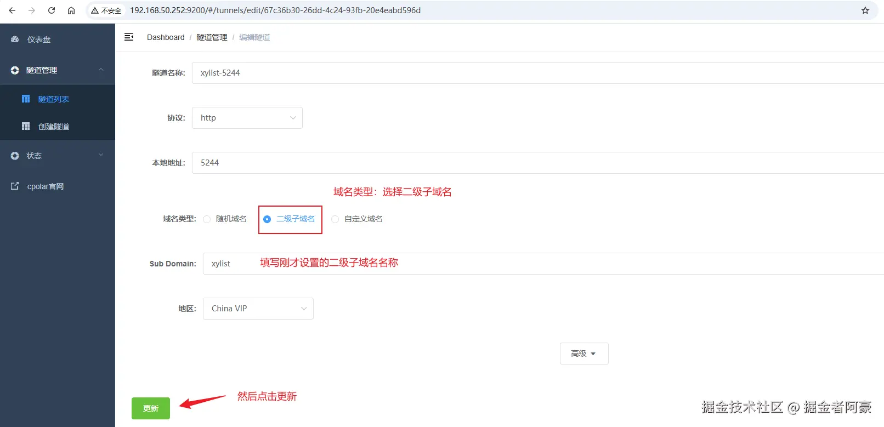Select the 随机域名 radio option
Image resolution: width=884 pixels, height=427 pixels.
point(207,219)
